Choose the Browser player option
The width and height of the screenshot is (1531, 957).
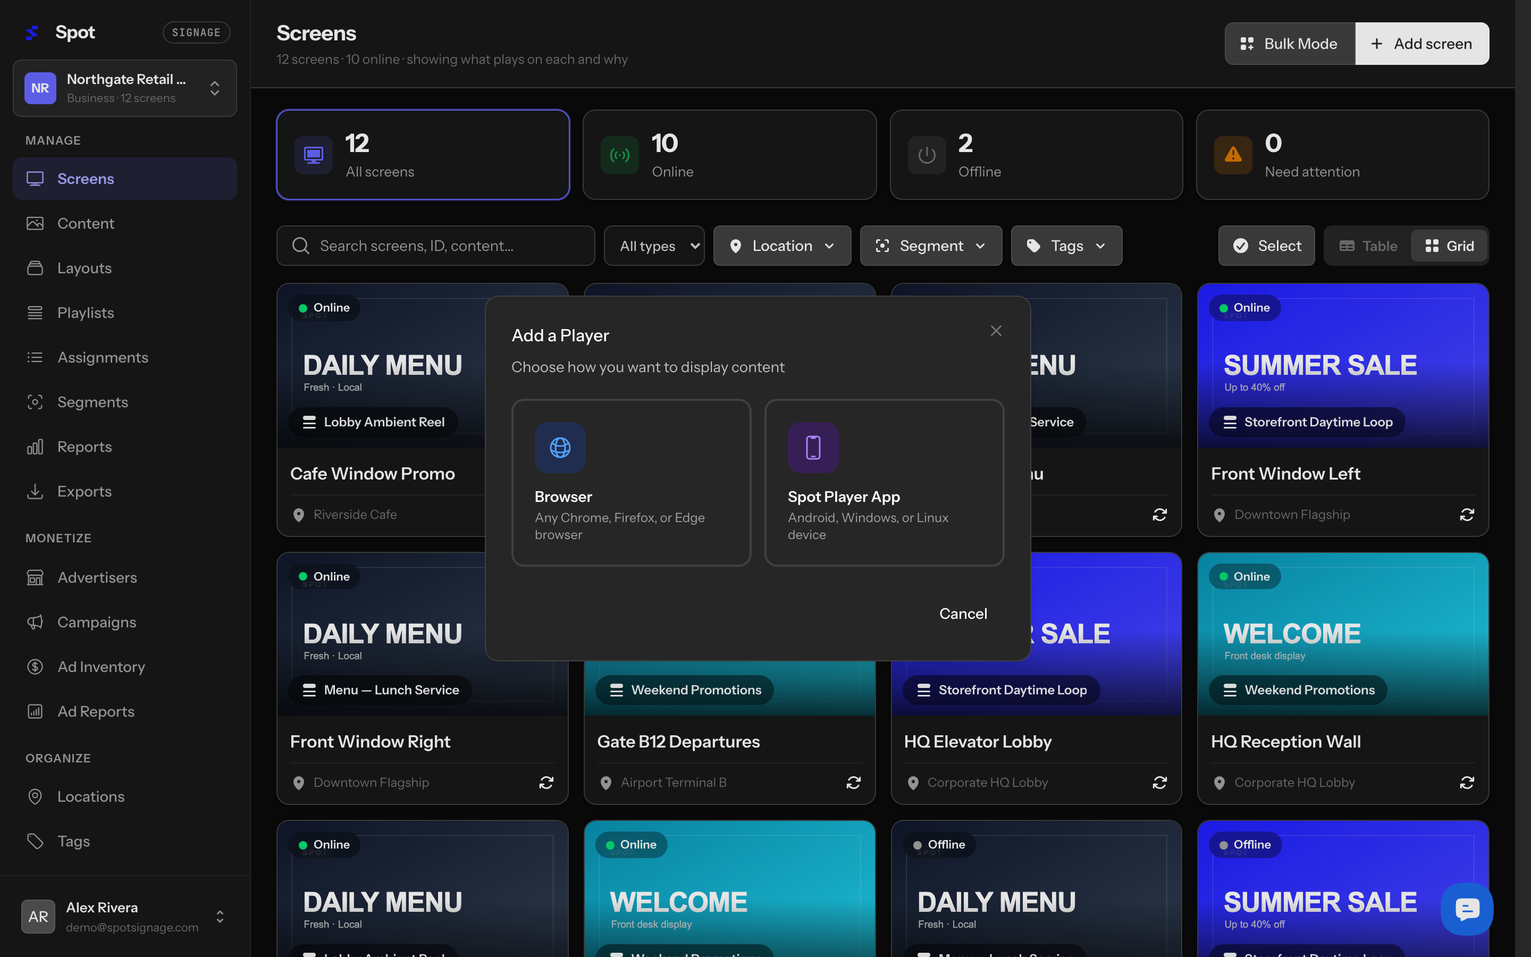click(x=631, y=482)
